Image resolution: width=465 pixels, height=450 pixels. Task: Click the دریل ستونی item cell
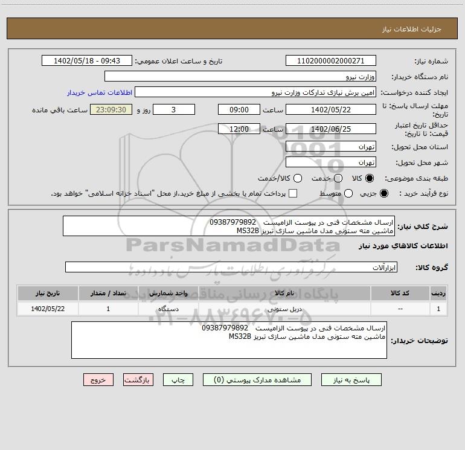(x=284, y=309)
